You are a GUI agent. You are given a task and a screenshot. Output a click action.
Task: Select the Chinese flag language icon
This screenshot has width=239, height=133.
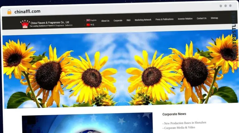[88, 25]
